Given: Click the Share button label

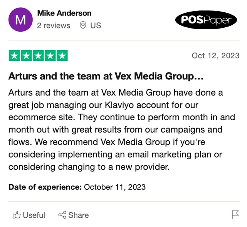Looking at the screenshot, I should click(79, 215).
